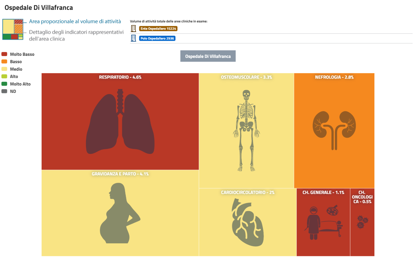Click the ND gray legend swatch
This screenshot has width=416, height=279.
tap(4, 91)
